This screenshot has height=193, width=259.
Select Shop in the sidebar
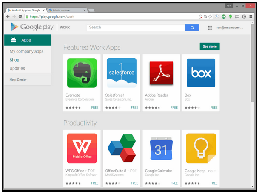pos(14,60)
